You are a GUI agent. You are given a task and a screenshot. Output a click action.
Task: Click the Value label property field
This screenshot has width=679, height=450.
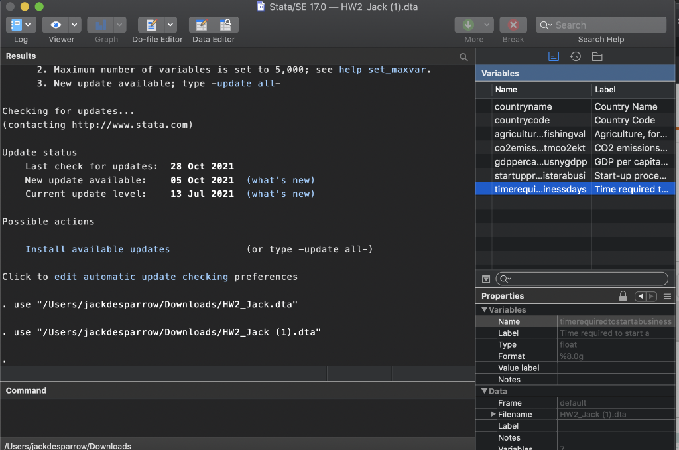pyautogui.click(x=616, y=368)
